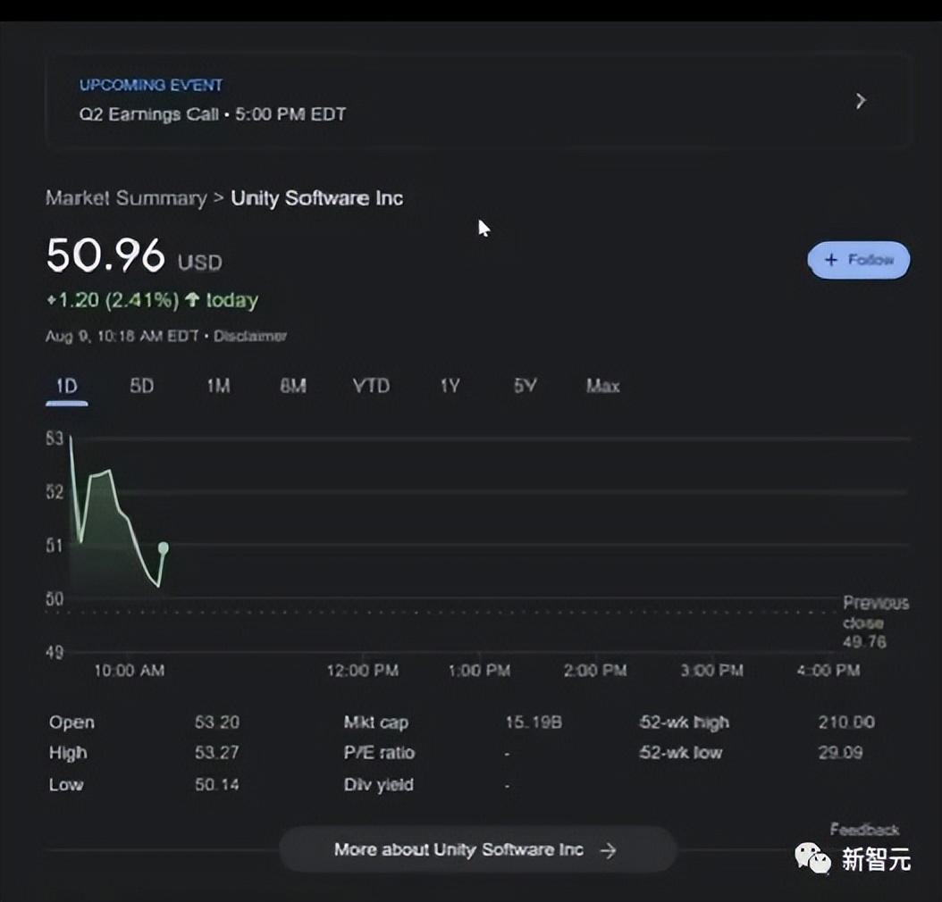Switch to the 1M chart range
Image resolution: width=942 pixels, height=902 pixels.
click(218, 386)
